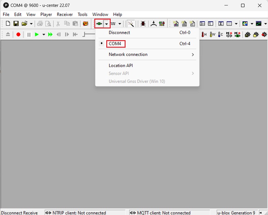Click the Eject icon in player toolbar
Image resolution: width=268 pixels, height=215 pixels.
[8, 34]
